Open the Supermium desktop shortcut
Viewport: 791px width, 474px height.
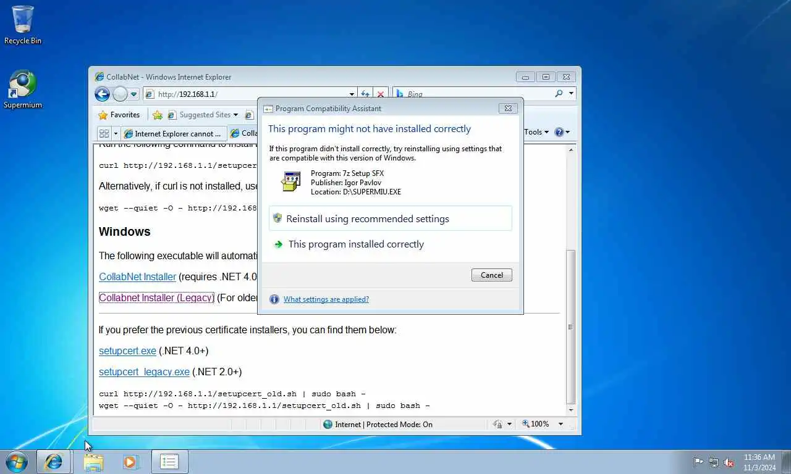(23, 89)
